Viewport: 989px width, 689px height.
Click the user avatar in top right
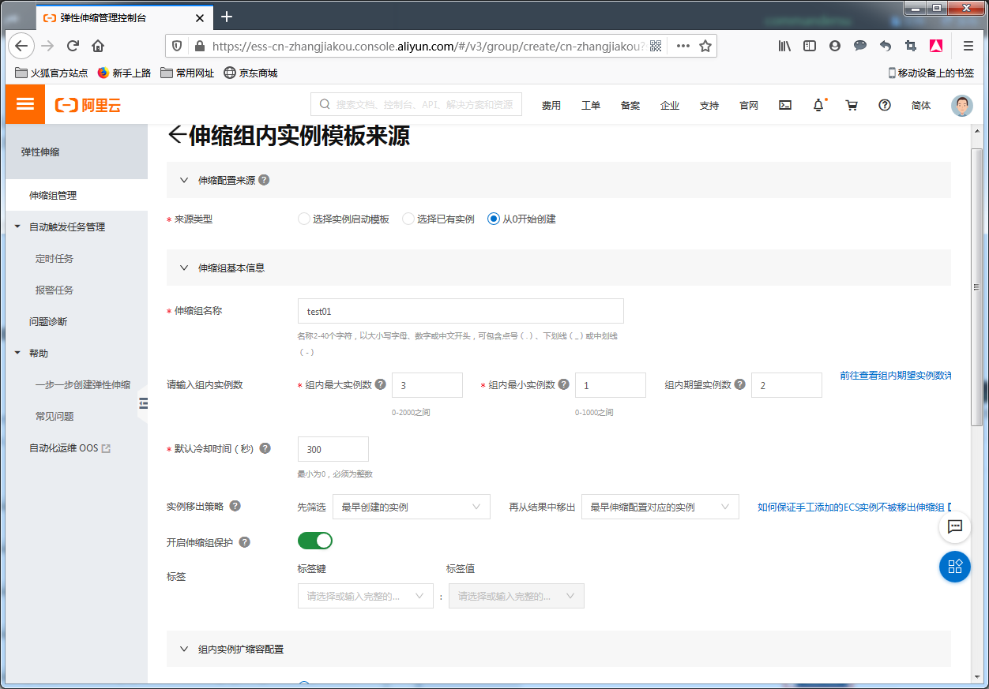click(x=961, y=106)
